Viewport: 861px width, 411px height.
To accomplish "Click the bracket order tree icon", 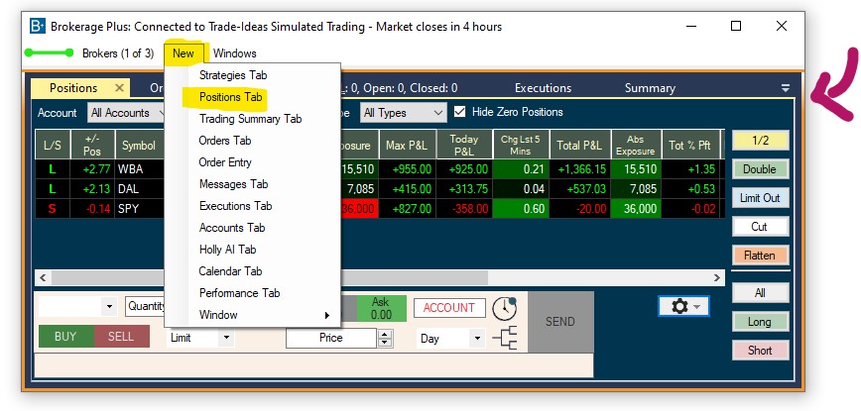I will [505, 340].
